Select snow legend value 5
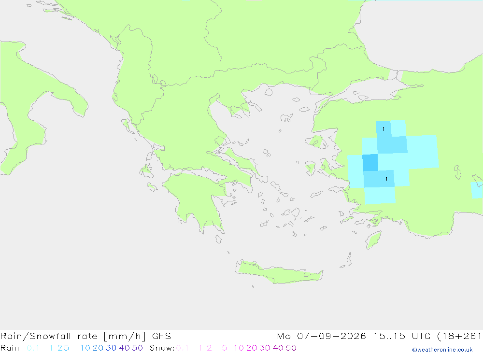Viewport: 483px width, 354px height. pos(225,348)
